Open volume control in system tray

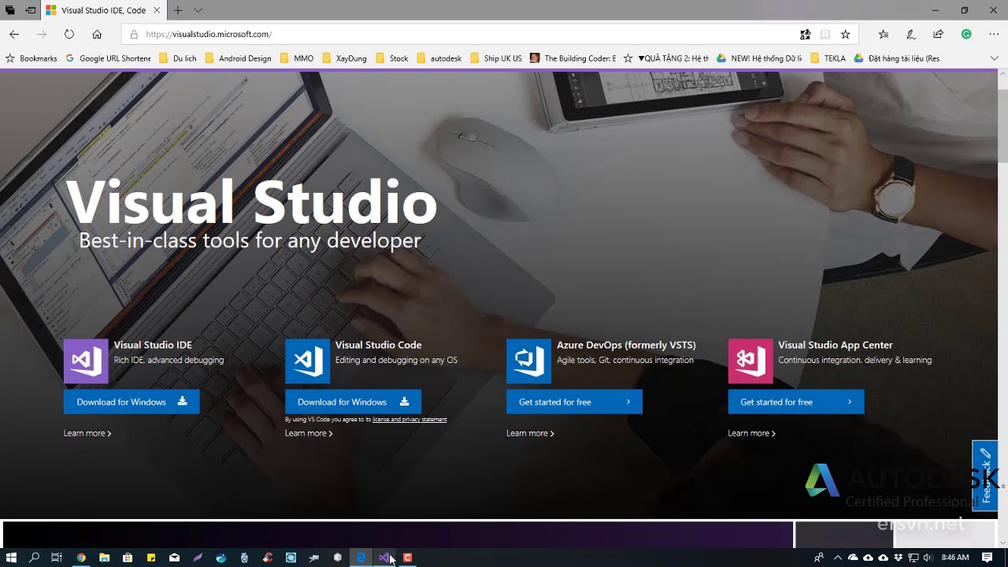coord(927,558)
